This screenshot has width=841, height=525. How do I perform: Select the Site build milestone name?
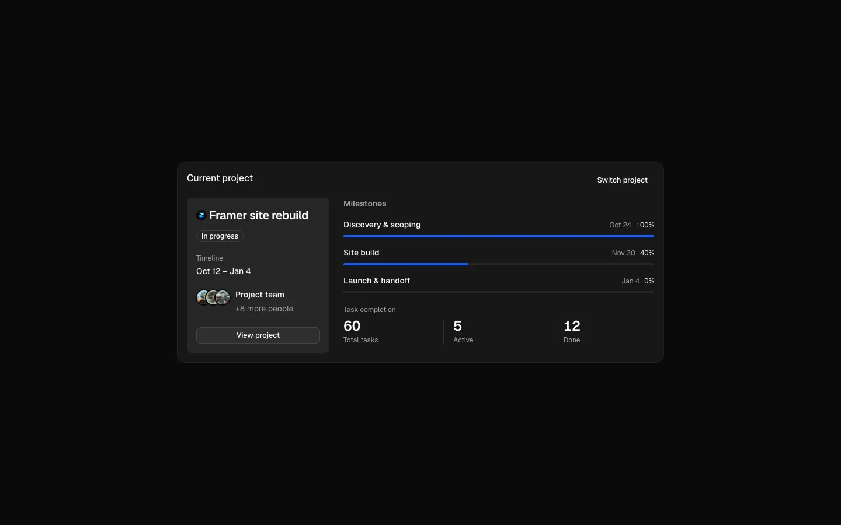[362, 253]
